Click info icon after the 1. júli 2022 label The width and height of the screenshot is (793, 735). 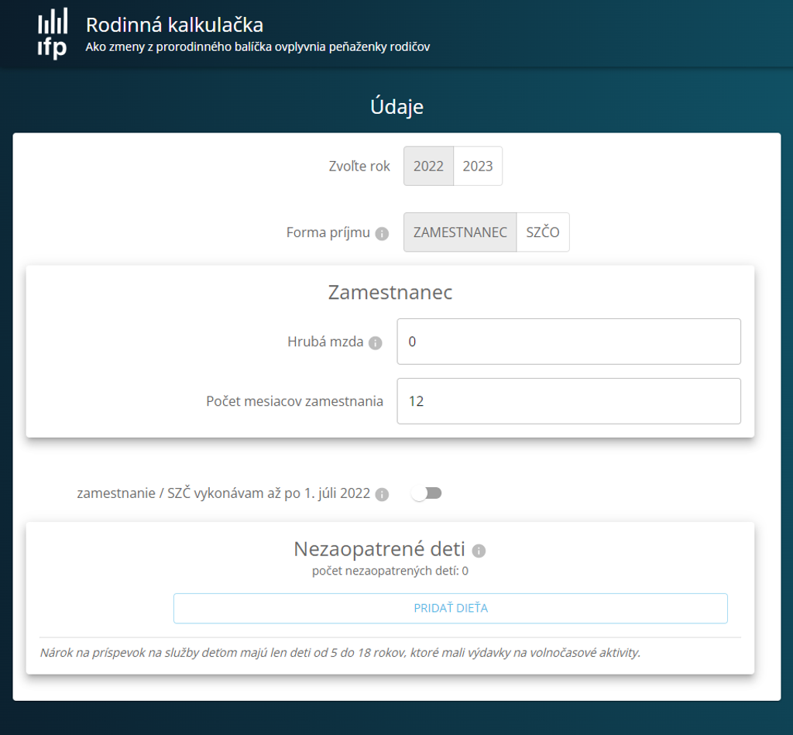(x=382, y=494)
